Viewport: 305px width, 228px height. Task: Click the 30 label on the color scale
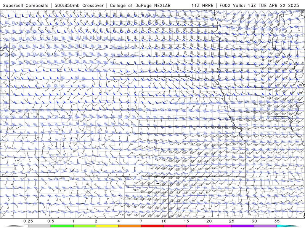pyautogui.click(x=254, y=221)
